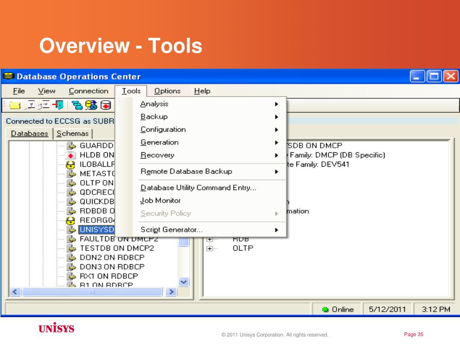Viewport: 460px width, 345px height.
Task: Click the blue stacked disks toolbar icon
Action: coord(77,105)
